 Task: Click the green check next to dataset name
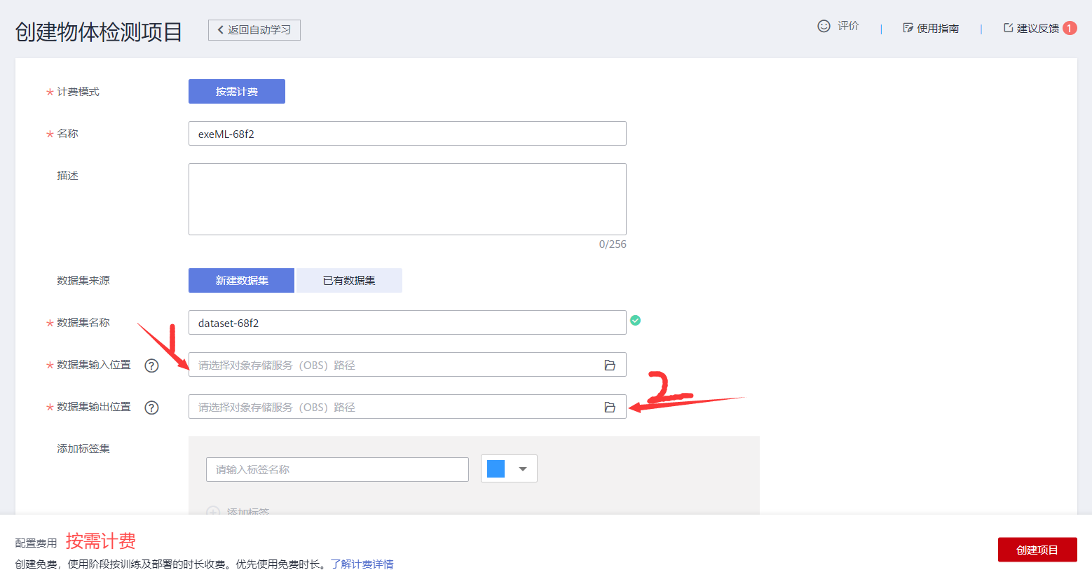tap(635, 320)
